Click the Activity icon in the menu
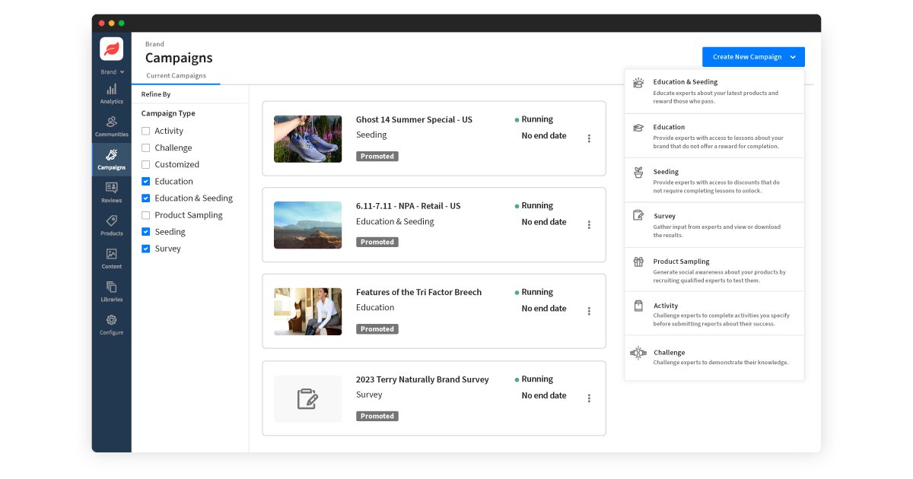Image resolution: width=913 pixels, height=479 pixels. coord(638,306)
